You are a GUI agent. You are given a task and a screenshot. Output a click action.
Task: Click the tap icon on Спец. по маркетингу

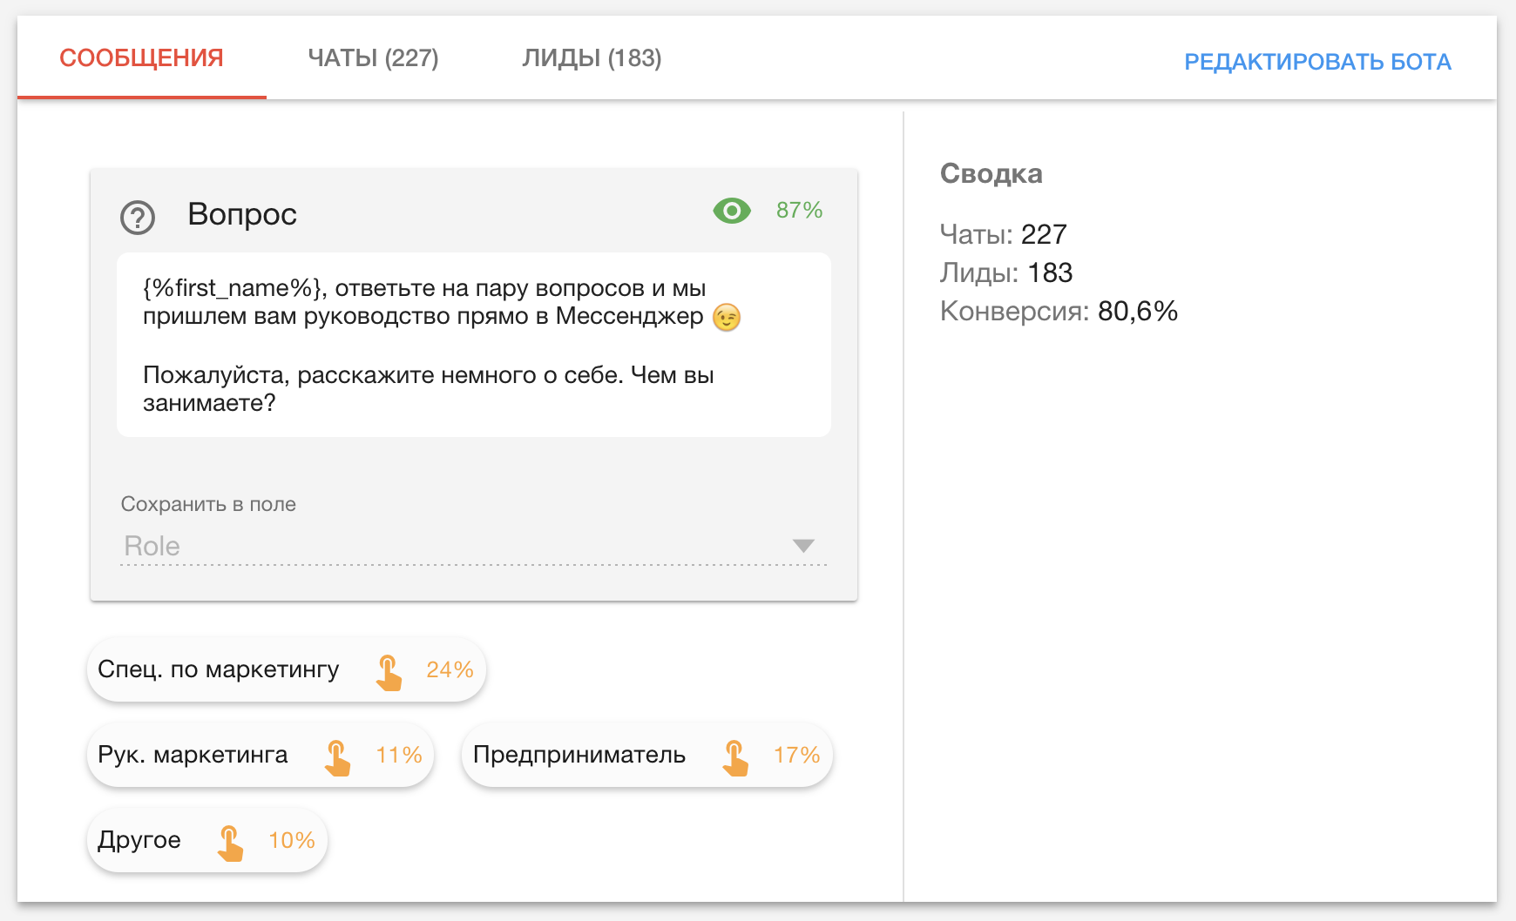(x=389, y=673)
